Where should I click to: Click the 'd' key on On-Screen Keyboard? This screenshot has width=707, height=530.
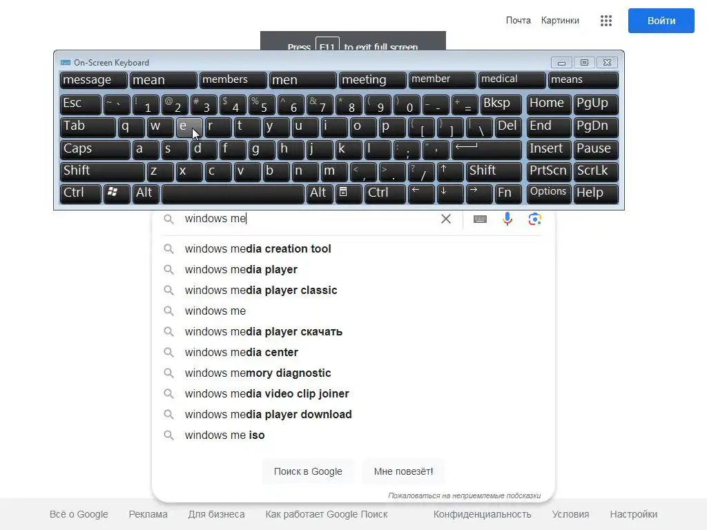(204, 150)
